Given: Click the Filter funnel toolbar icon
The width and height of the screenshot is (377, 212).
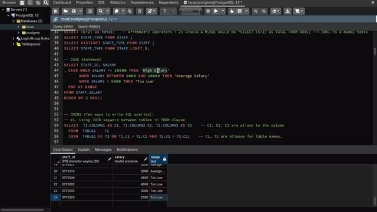Looking at the screenshot, I should coord(165,11).
